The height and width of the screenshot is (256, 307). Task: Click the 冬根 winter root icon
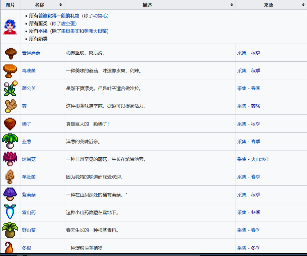pyautogui.click(x=9, y=247)
